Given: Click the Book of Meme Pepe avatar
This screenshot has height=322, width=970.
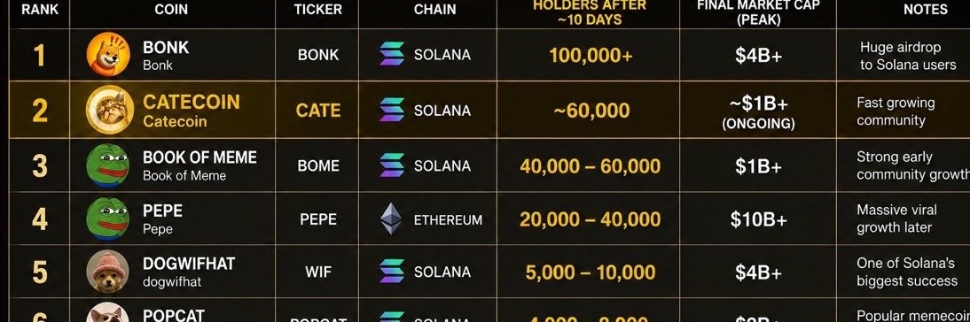Looking at the screenshot, I should coord(107,165).
